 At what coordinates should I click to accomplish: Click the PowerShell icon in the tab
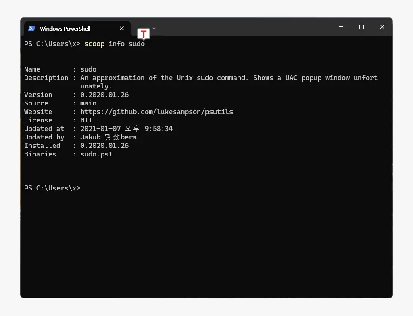pyautogui.click(x=32, y=29)
